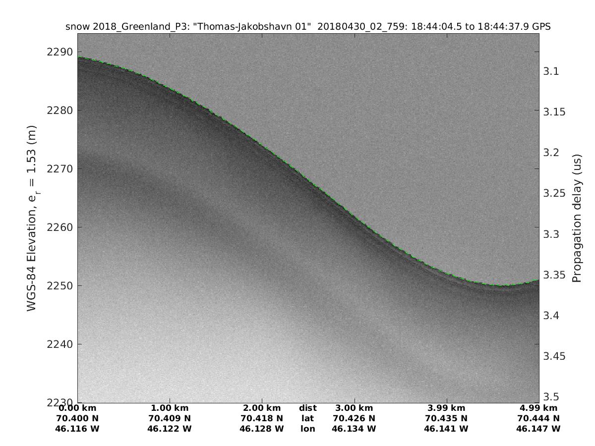The image size is (595, 446).
Task: Click the 1.00 km distance label
Action: (170, 408)
